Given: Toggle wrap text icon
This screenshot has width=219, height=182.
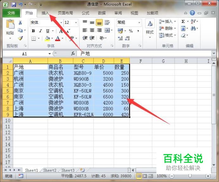Looking at the screenshot, I should click(107, 22).
